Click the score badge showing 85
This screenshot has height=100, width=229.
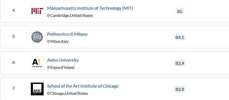pyautogui.click(x=180, y=11)
